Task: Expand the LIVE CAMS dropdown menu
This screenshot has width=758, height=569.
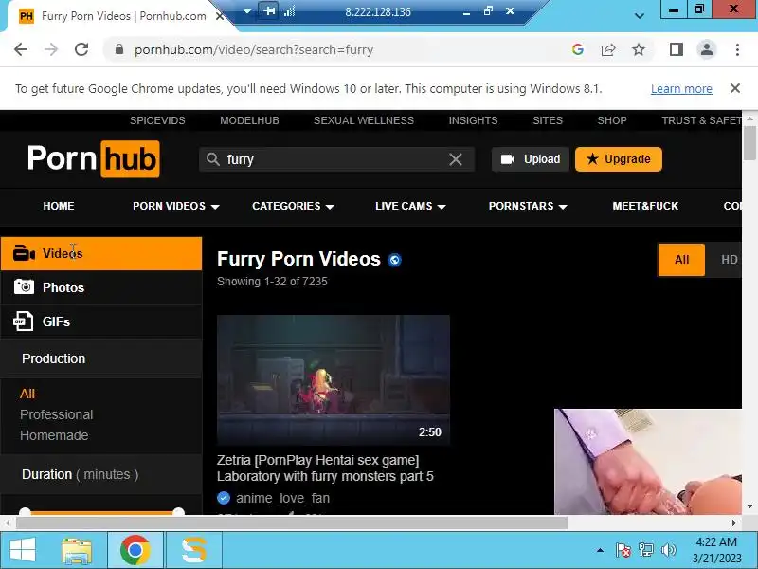Action: point(410,206)
